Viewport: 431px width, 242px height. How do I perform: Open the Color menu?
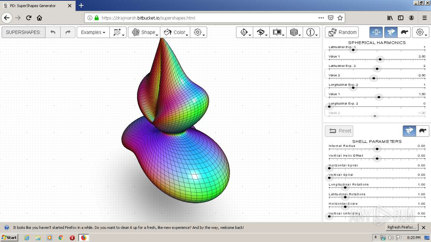(175, 32)
